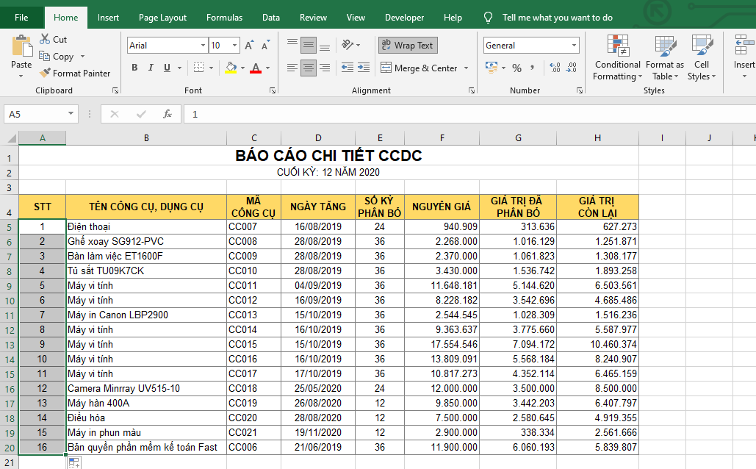Select the cell containing Camera Minrray UV515-10

(x=145, y=388)
